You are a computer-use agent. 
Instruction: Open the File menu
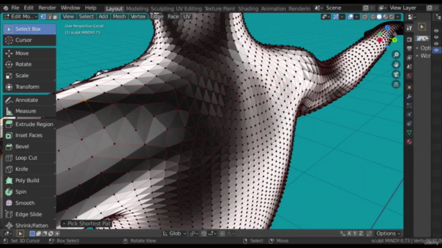point(15,8)
